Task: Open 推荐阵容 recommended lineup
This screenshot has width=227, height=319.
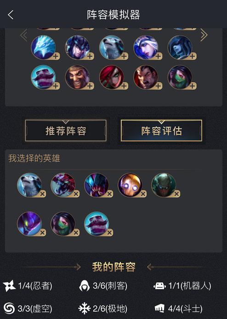Action: 66,131
